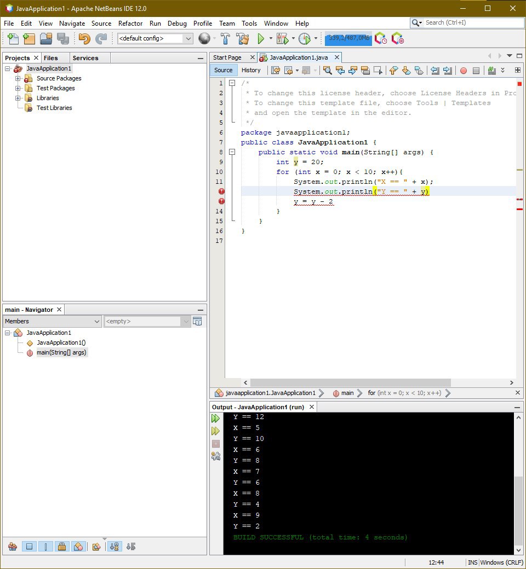Collapse the code fold at main method
The width and height of the screenshot is (526, 569).
click(232, 152)
